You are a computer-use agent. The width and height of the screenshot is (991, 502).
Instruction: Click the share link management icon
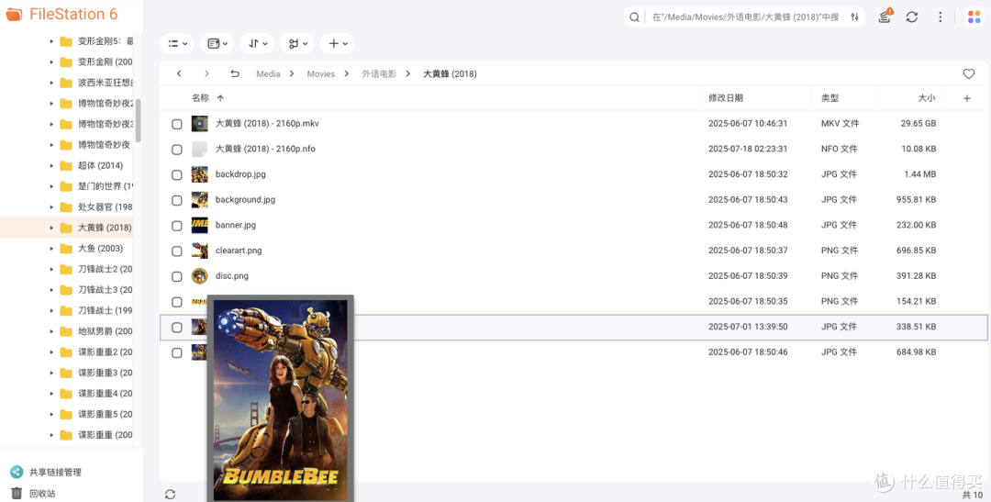click(x=17, y=472)
